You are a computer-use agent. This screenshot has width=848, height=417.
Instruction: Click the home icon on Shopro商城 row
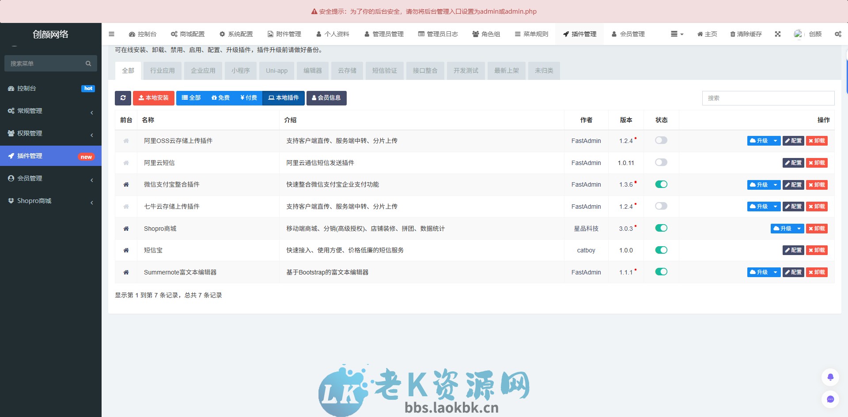[x=126, y=228]
